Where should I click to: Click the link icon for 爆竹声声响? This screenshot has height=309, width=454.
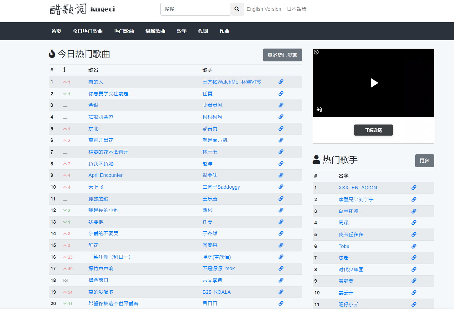click(x=281, y=268)
